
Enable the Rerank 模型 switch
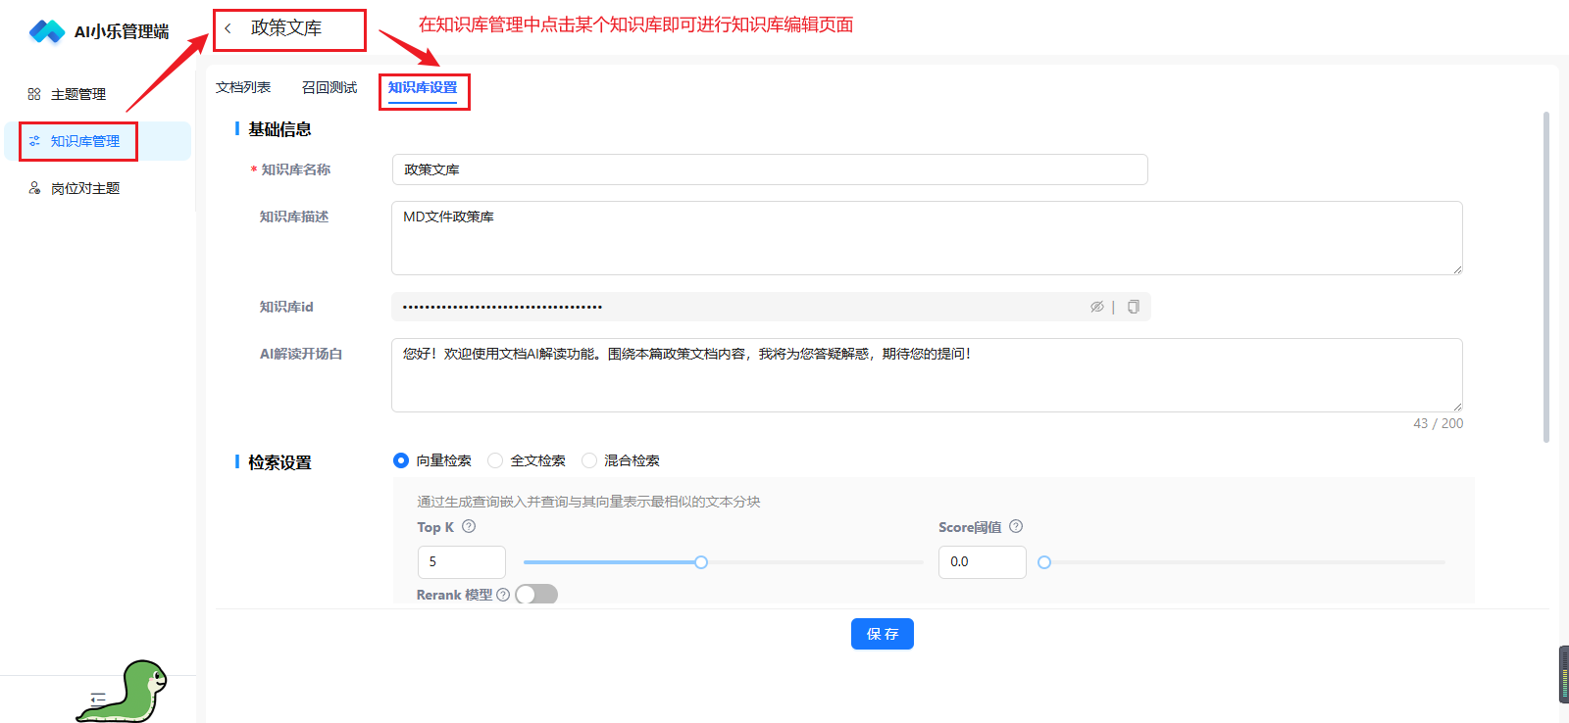point(536,595)
